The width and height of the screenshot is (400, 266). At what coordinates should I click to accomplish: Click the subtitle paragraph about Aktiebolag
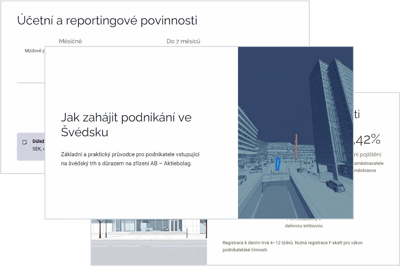tap(130, 159)
